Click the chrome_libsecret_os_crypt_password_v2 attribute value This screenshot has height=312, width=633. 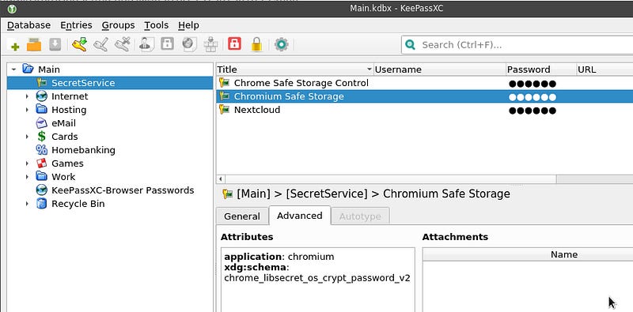click(x=317, y=278)
